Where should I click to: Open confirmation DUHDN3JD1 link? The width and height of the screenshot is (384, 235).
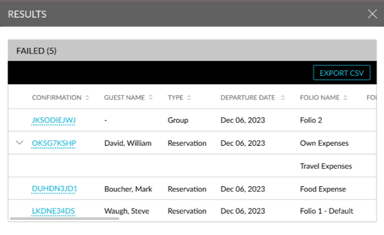tap(54, 189)
